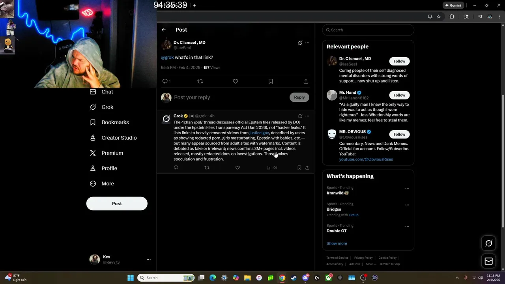505x284 pixels.
Task: Share Grok's reply
Action: pos(307,168)
